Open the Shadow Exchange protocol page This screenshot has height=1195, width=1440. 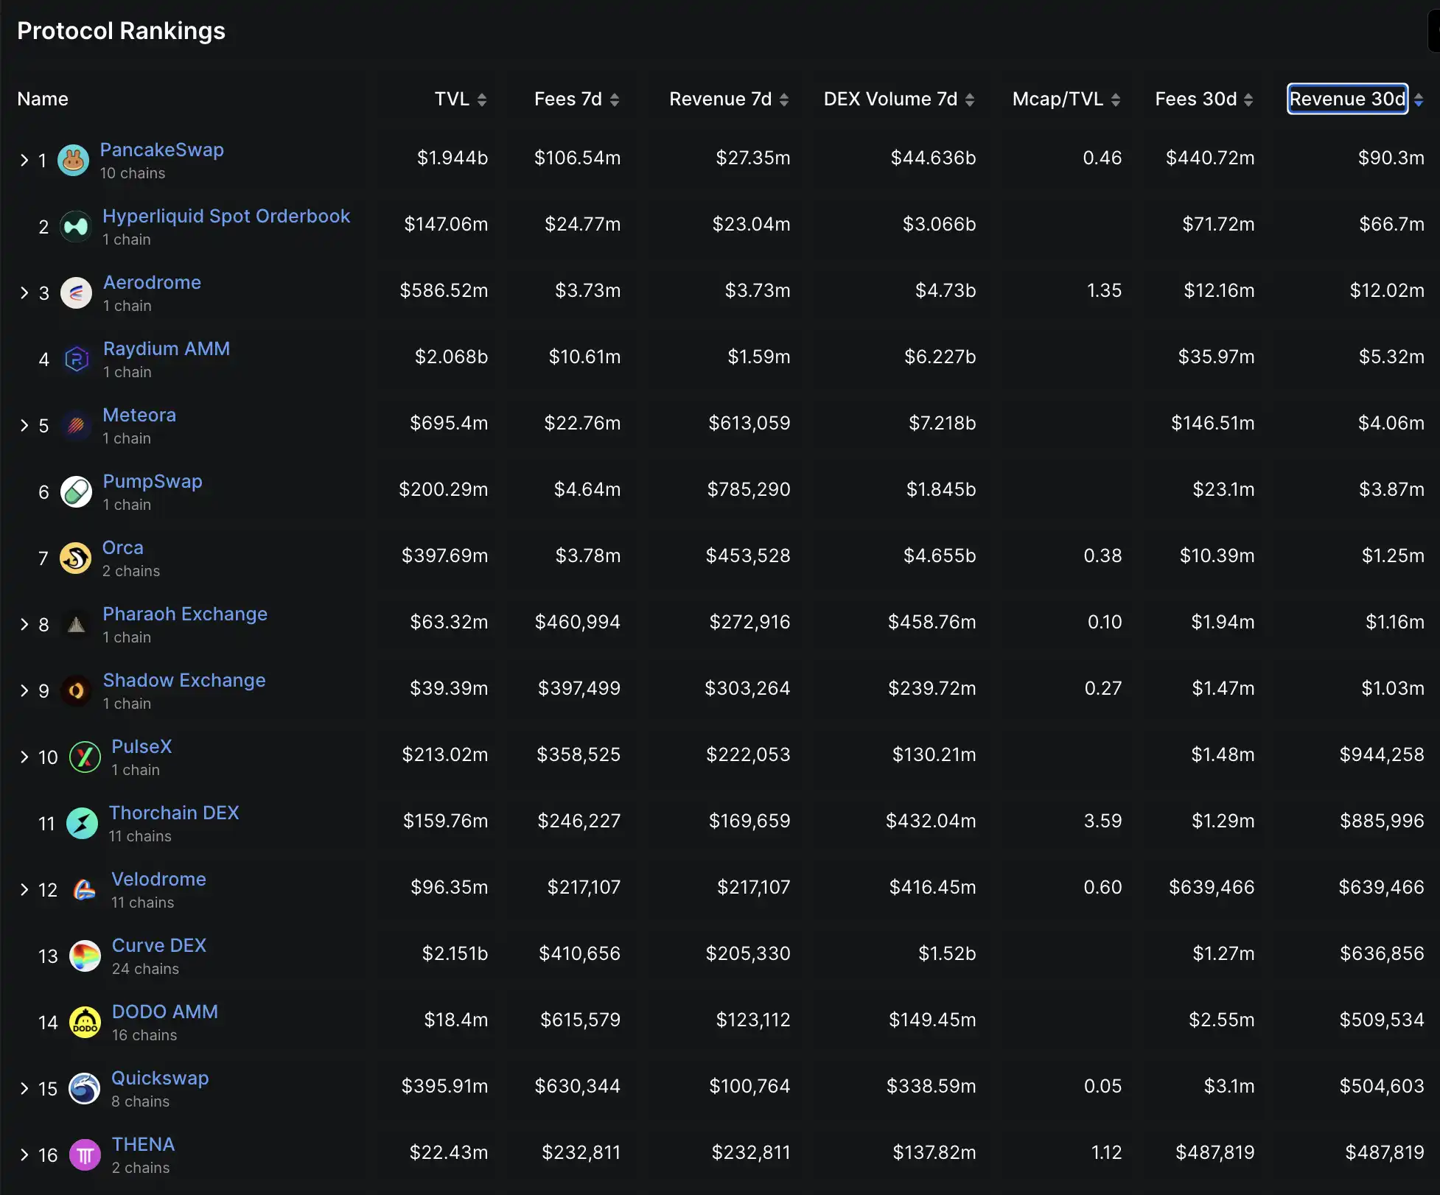pyautogui.click(x=184, y=680)
